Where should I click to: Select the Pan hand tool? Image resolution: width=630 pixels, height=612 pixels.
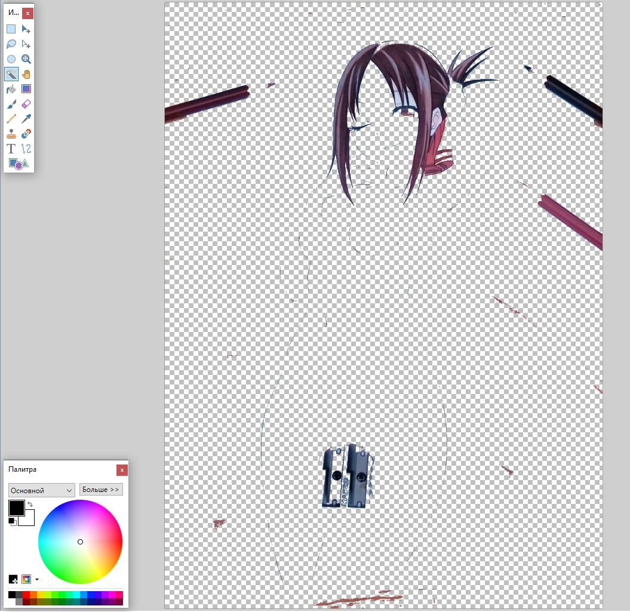(26, 74)
